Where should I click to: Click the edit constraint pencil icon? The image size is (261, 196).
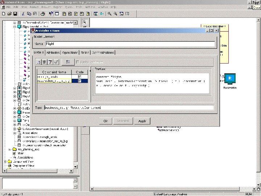point(50,62)
